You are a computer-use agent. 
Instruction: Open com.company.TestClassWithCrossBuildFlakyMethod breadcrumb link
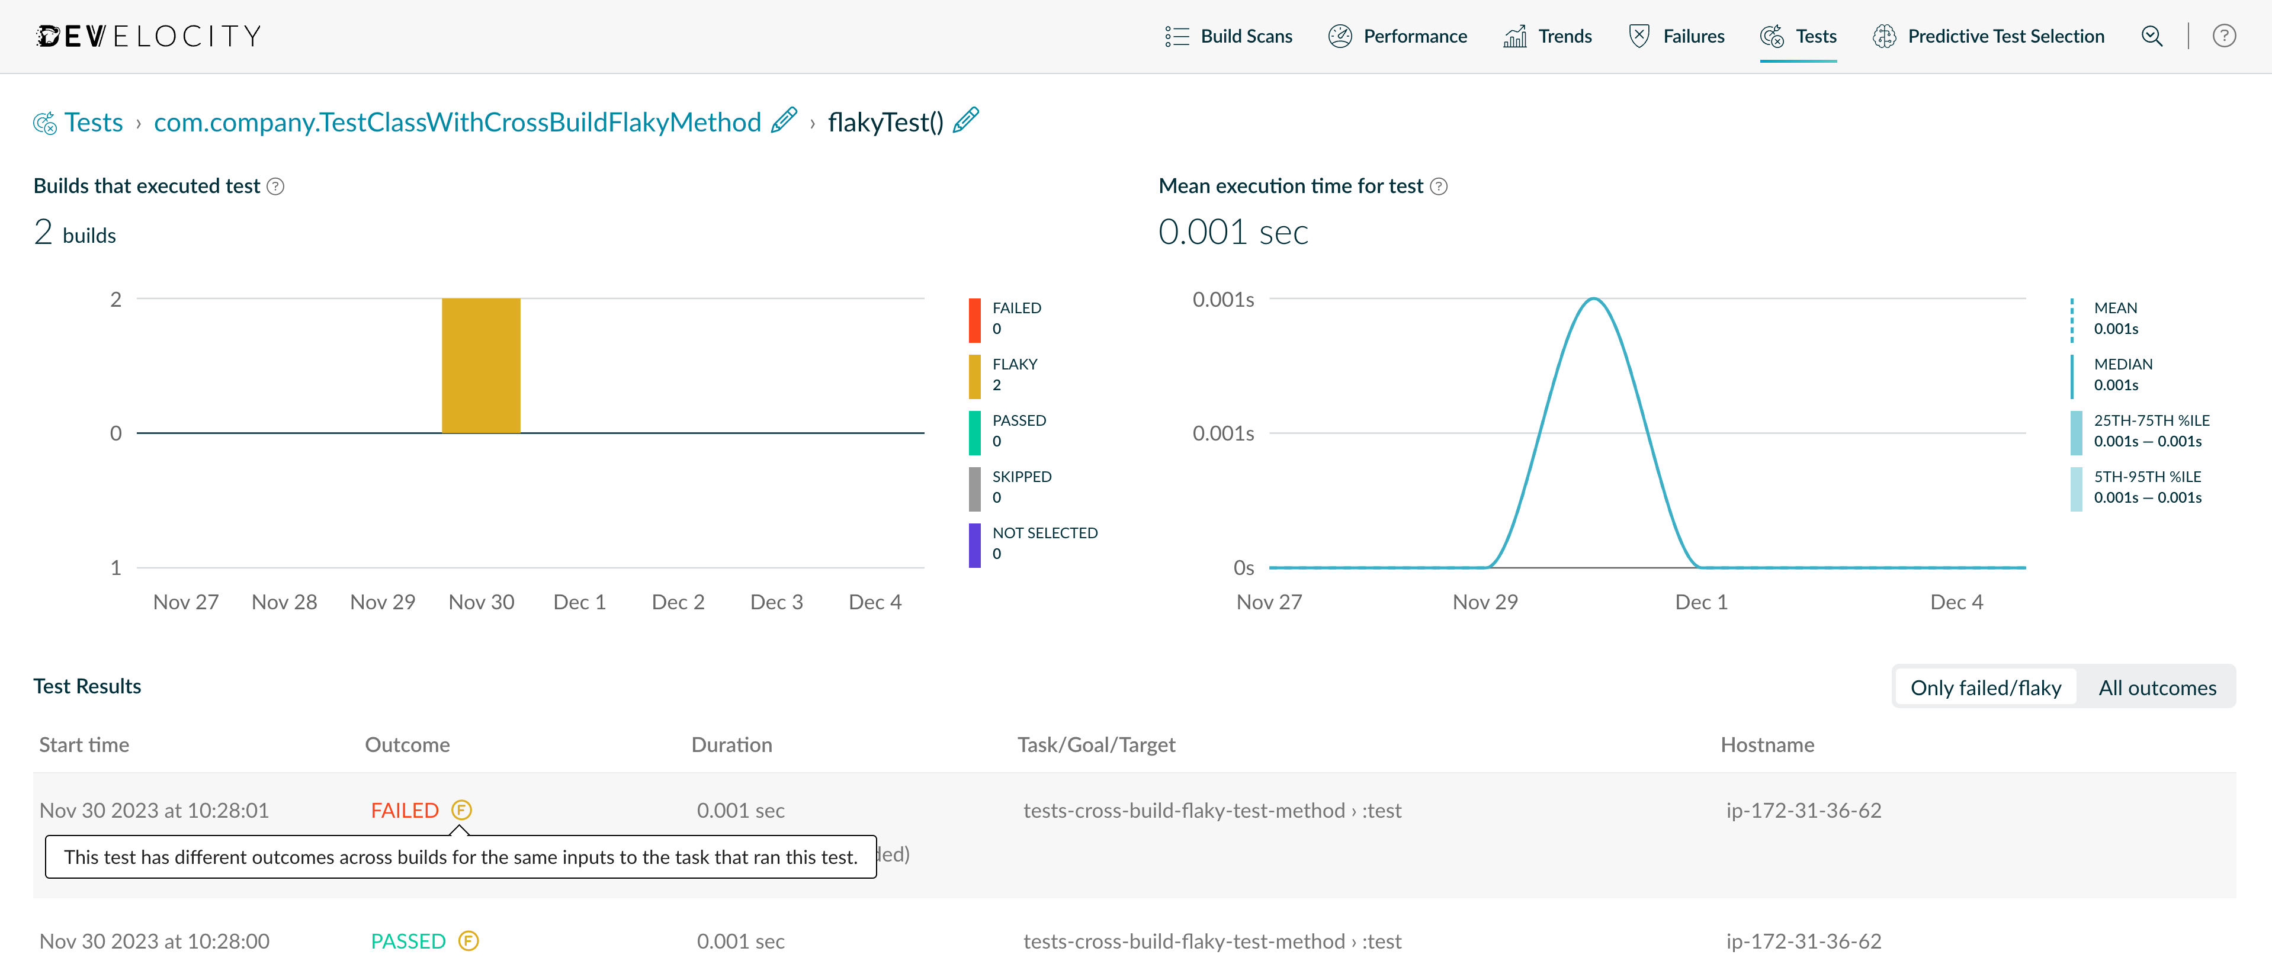click(x=457, y=122)
